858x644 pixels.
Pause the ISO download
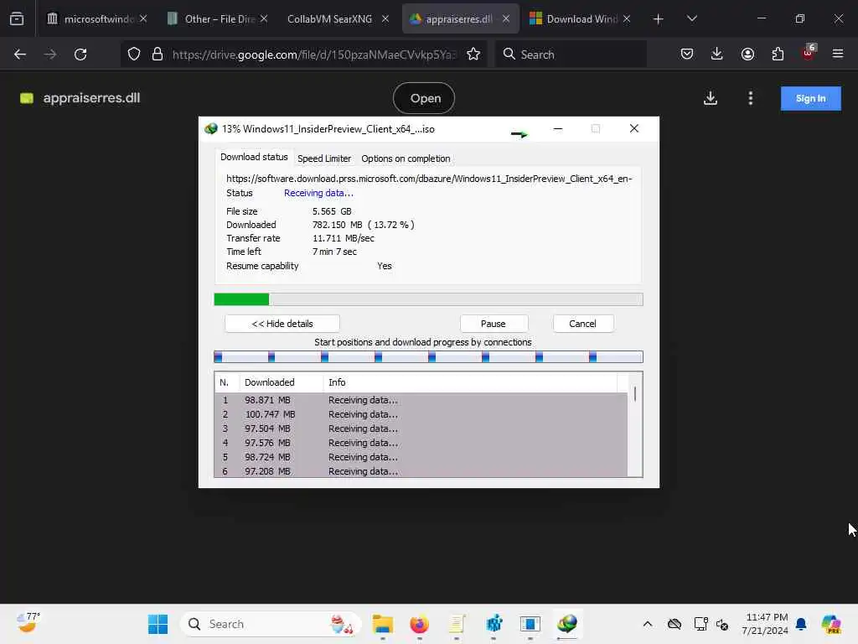(493, 324)
